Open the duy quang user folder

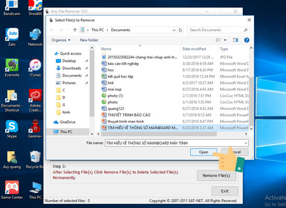tap(12, 160)
